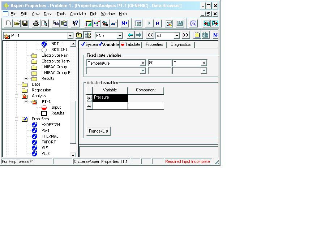Click the Range/List button
Image resolution: width=334 pixels, height=229 pixels.
[99, 131]
